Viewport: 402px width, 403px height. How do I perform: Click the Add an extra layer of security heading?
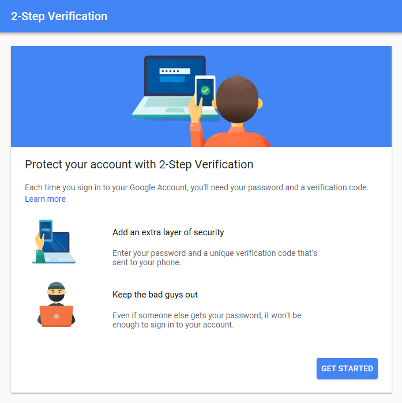click(x=168, y=232)
